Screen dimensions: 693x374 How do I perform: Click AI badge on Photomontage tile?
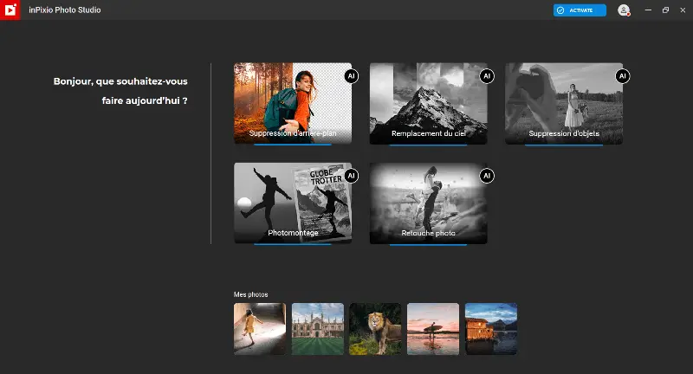click(351, 176)
